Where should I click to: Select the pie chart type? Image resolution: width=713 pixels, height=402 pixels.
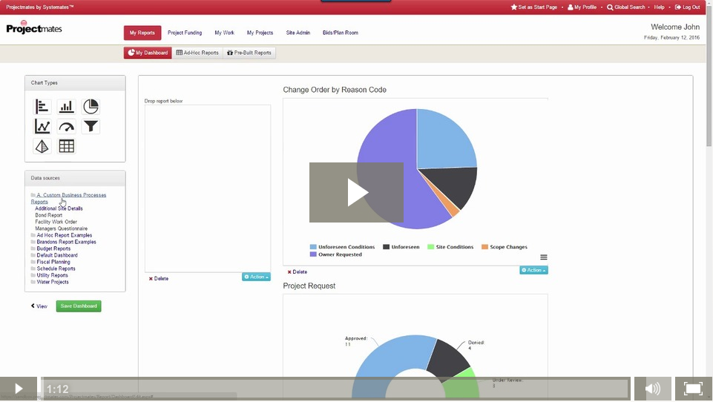pyautogui.click(x=91, y=106)
